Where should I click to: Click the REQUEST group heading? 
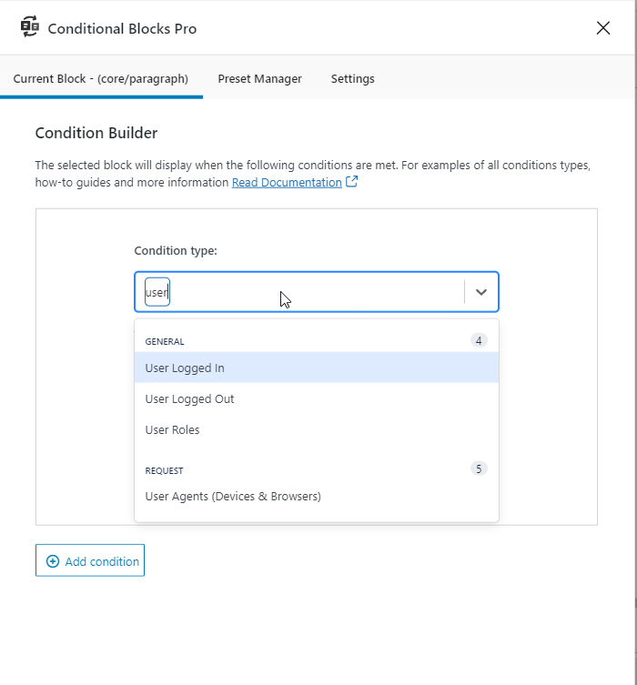click(164, 470)
